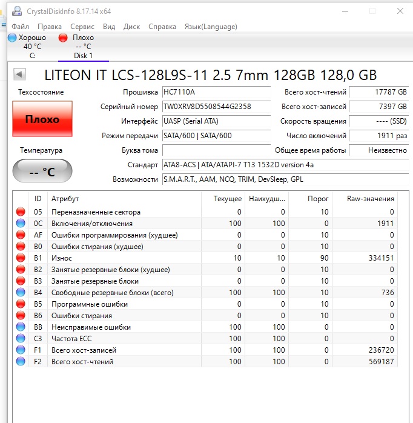Close the CrystalDiskInfo window
The image size is (413, 423).
coord(400,11)
